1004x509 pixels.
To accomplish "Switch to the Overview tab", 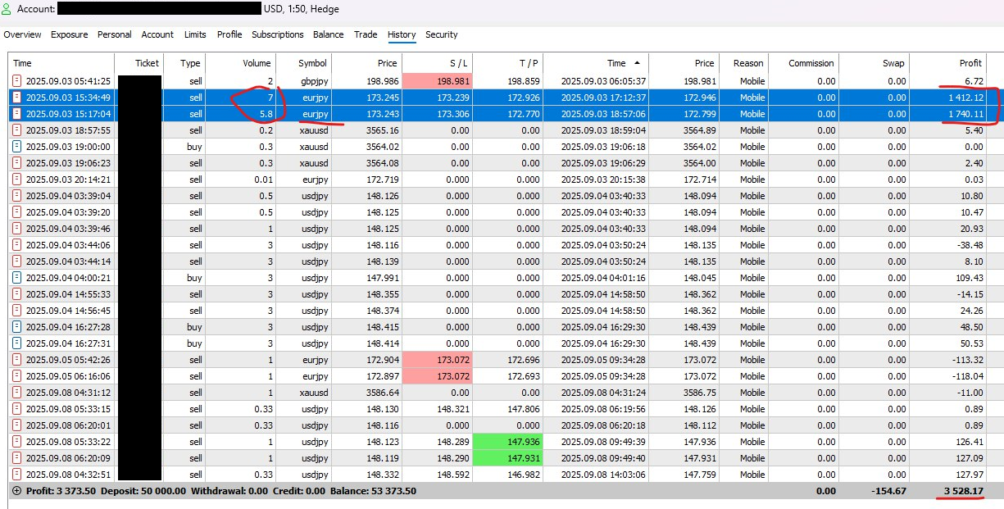I will pos(22,34).
